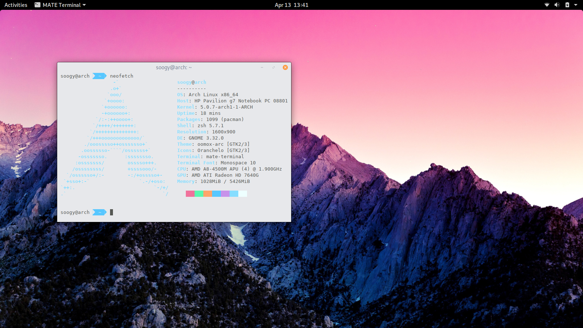Select the pink swatch in neofetch palette
583x328 pixels.
click(x=190, y=194)
